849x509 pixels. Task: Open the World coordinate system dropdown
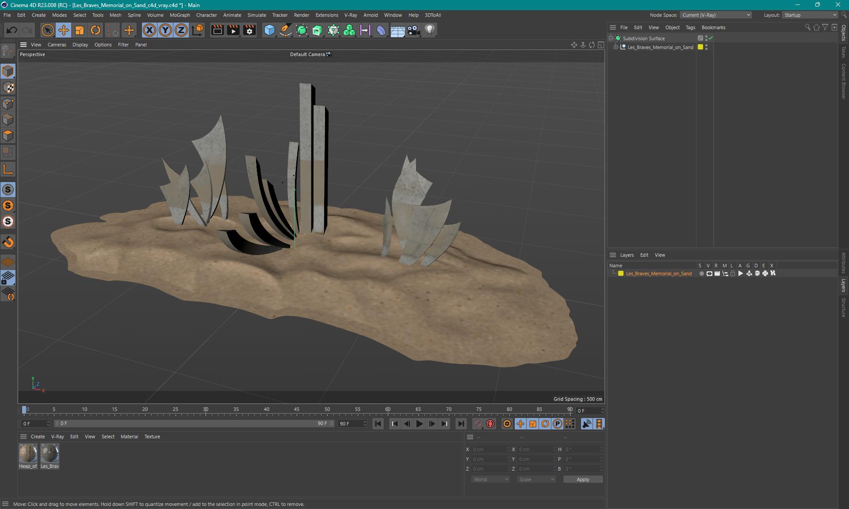(490, 479)
